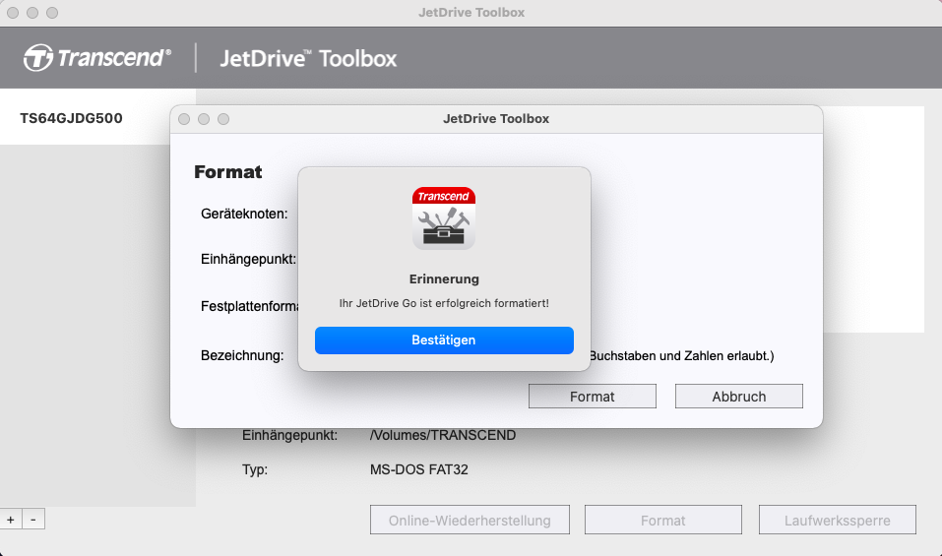The width and height of the screenshot is (942, 556).
Task: Open Laufwerkssperre drive lock
Action: [x=838, y=520]
